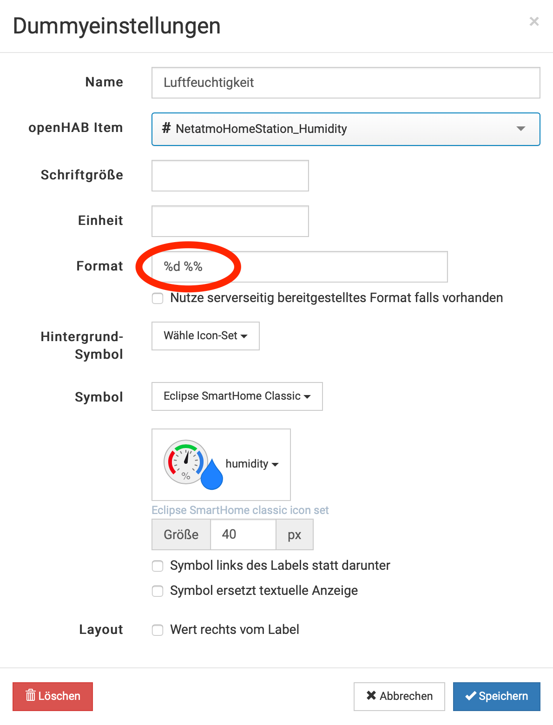553x725 pixels.
Task: Click the X icon on Abbrechen
Action: pyautogui.click(x=371, y=695)
